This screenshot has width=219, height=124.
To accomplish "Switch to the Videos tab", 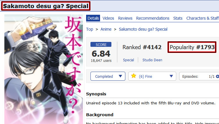I will [108, 18].
